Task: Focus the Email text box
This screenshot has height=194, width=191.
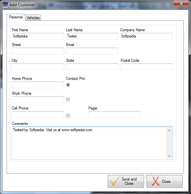Action: point(92,51)
